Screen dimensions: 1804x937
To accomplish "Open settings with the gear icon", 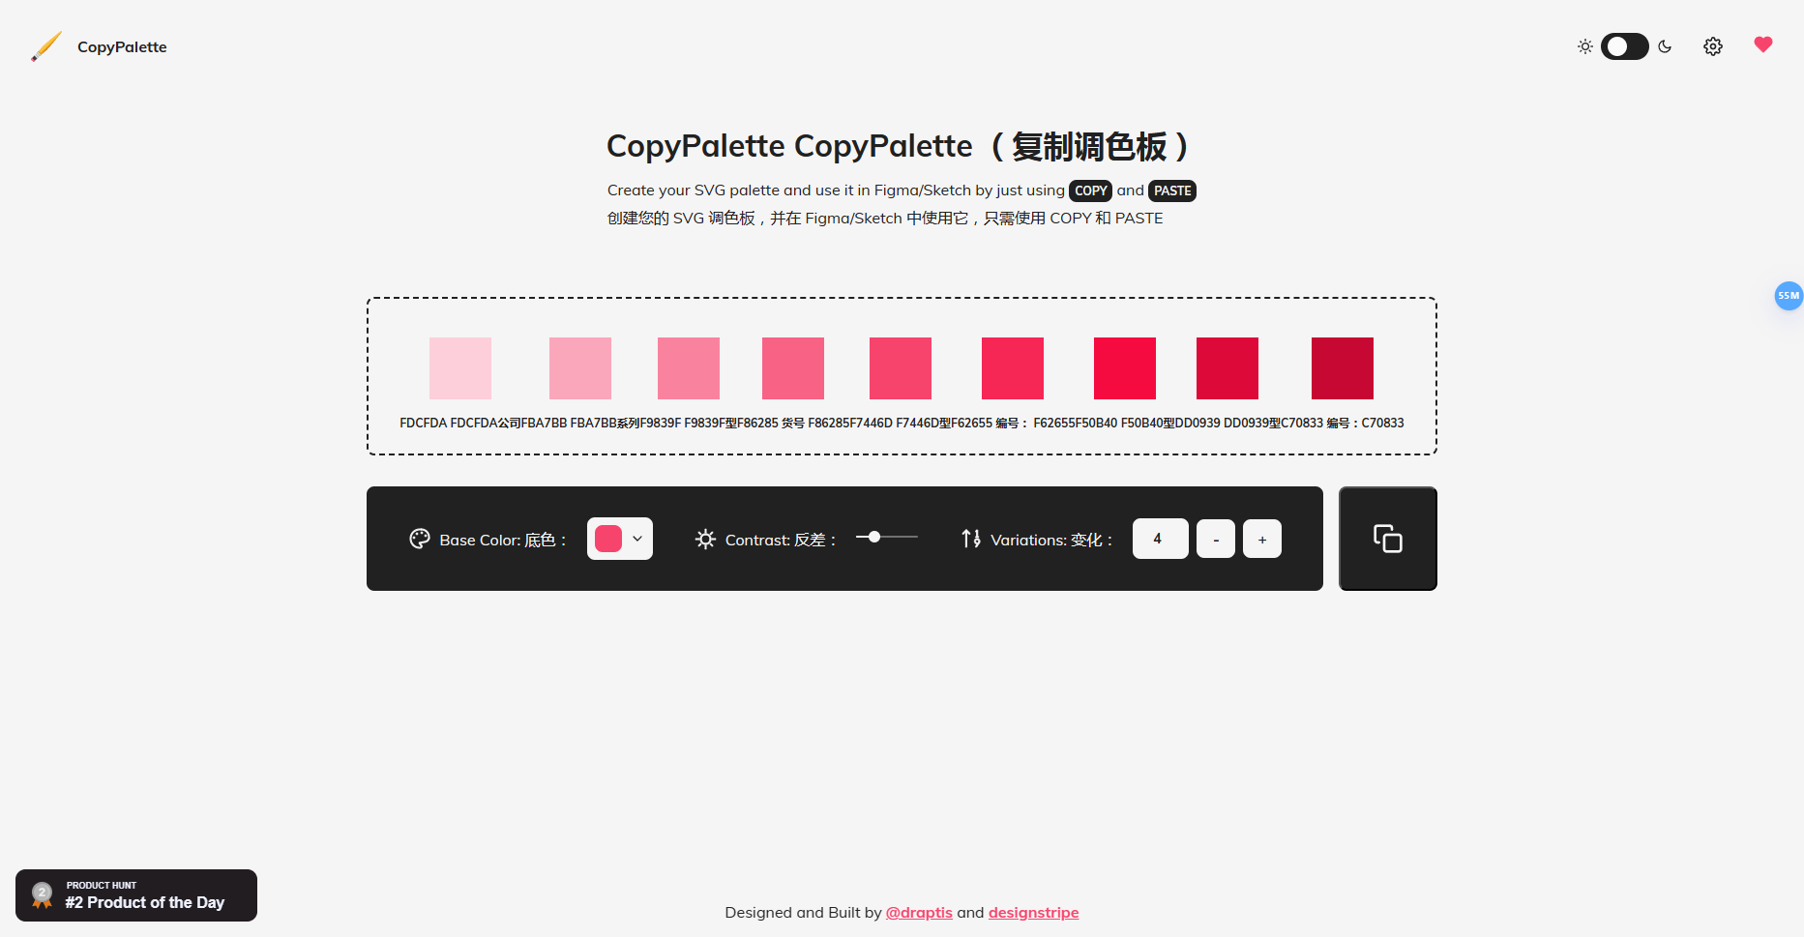I will point(1712,46).
